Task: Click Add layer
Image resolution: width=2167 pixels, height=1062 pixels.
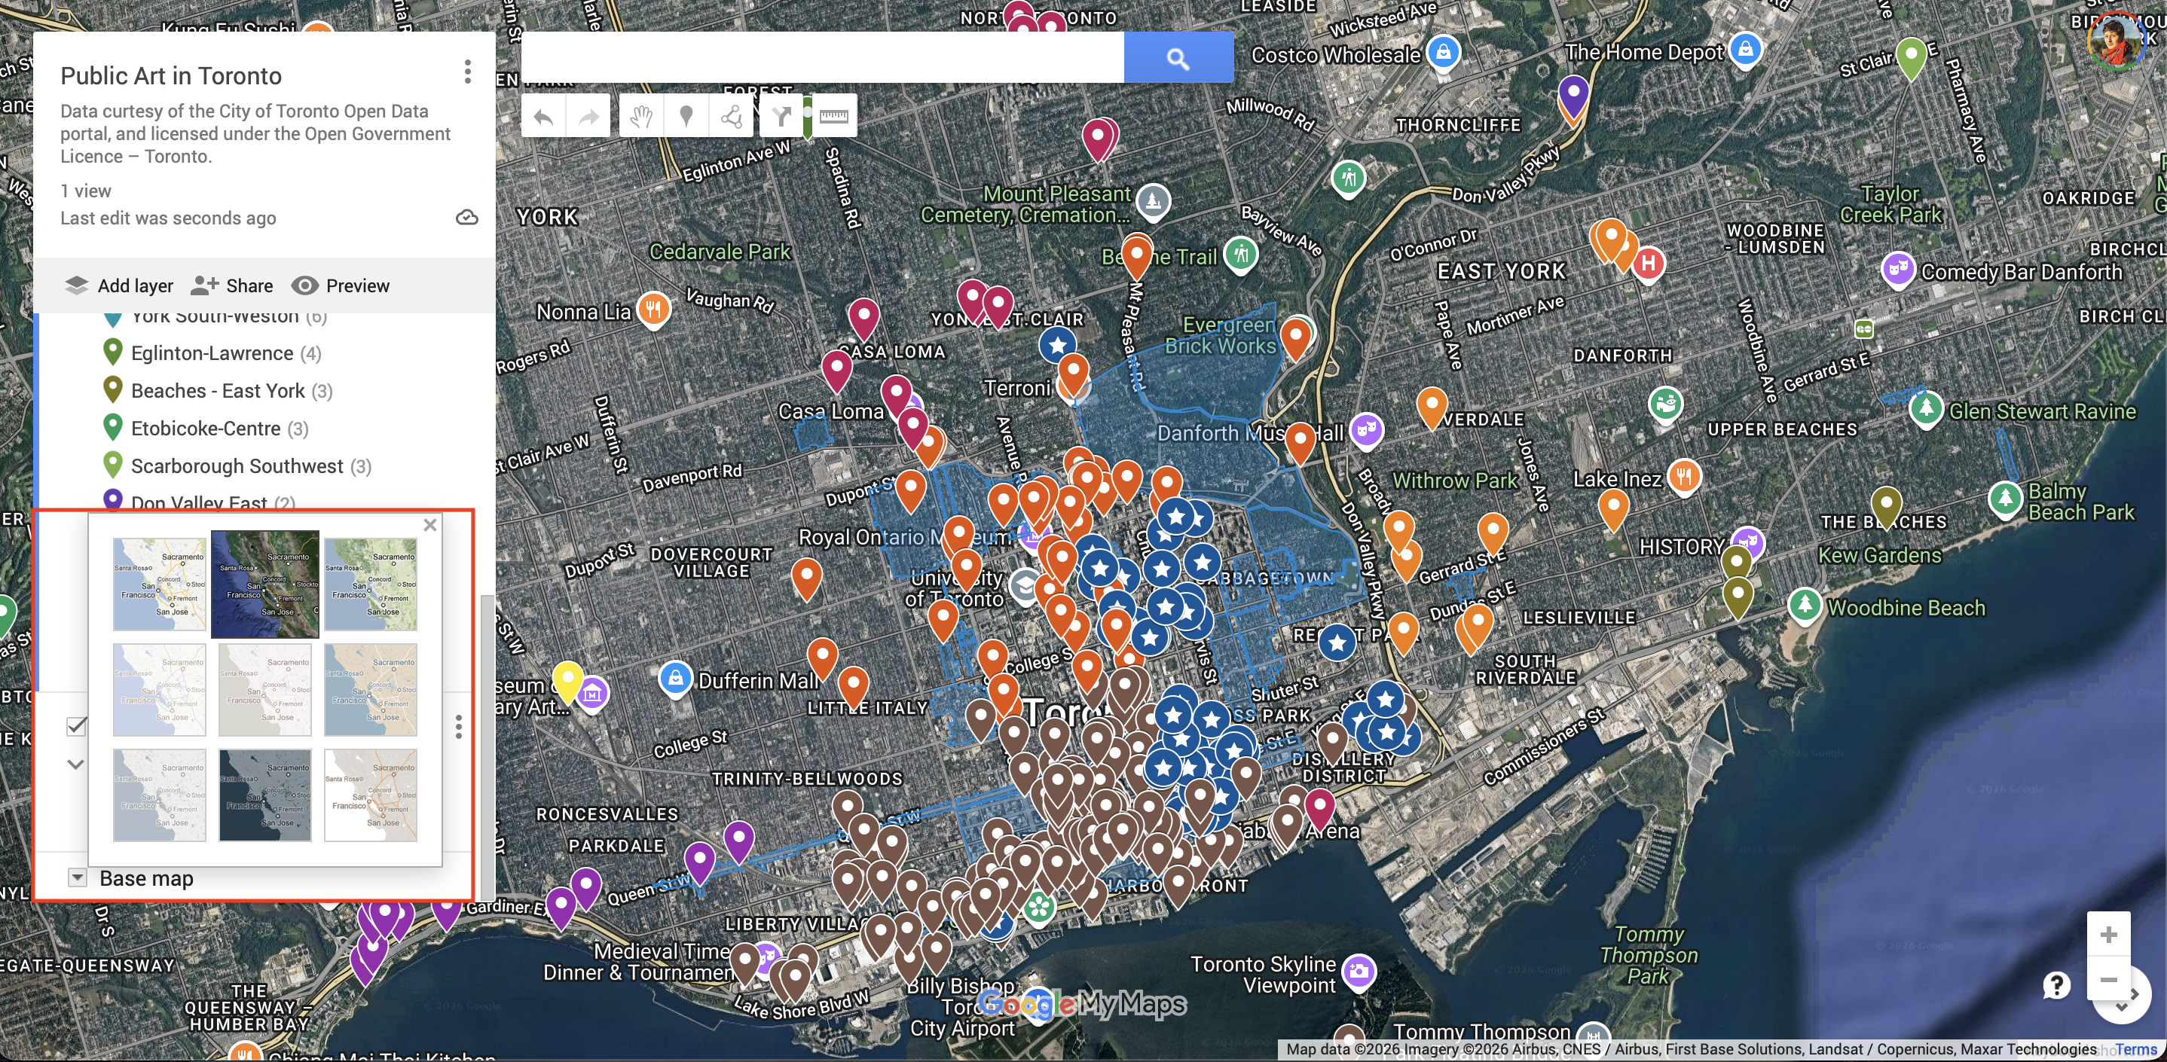Action: pyautogui.click(x=120, y=286)
